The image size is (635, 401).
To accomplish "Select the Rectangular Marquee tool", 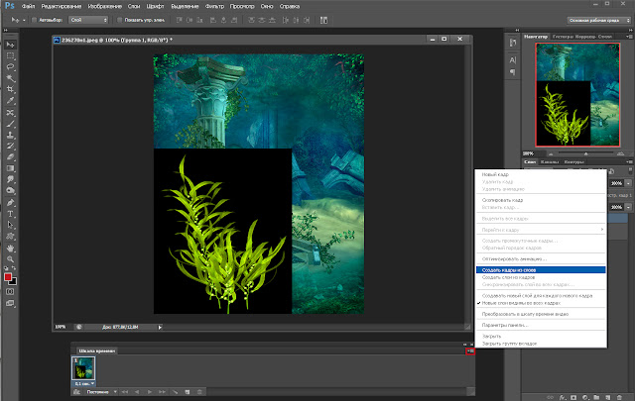I will (x=10, y=55).
